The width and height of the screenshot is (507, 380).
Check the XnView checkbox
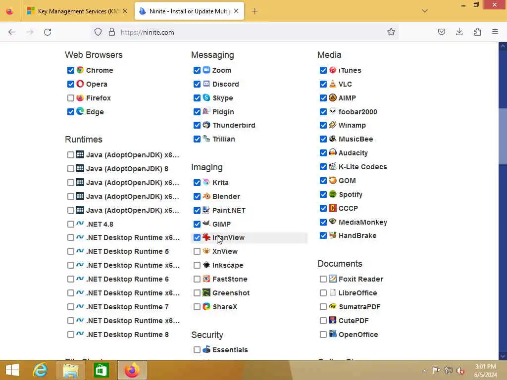pyautogui.click(x=197, y=251)
